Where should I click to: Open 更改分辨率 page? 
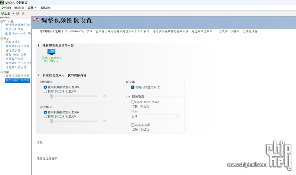point(13,42)
